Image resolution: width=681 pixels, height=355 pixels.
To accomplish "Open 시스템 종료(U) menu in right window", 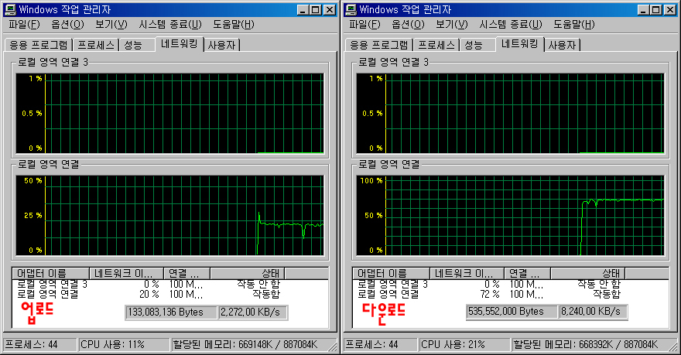I will coord(511,24).
